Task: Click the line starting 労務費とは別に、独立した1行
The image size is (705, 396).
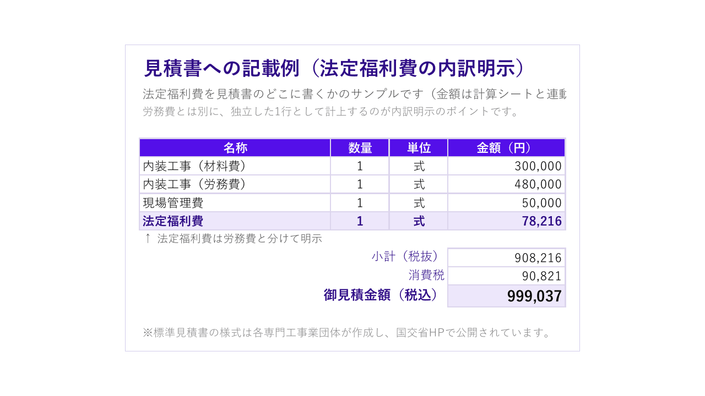Action: pyautogui.click(x=331, y=111)
